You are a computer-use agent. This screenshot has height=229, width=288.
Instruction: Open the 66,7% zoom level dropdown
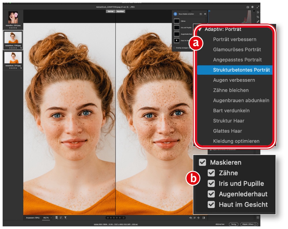[51, 218]
